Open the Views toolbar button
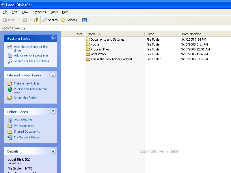This screenshot has height=173, width=231. pos(85,20)
